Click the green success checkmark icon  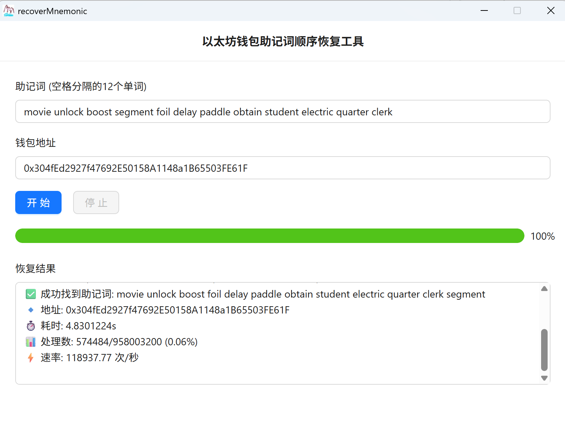tap(31, 294)
